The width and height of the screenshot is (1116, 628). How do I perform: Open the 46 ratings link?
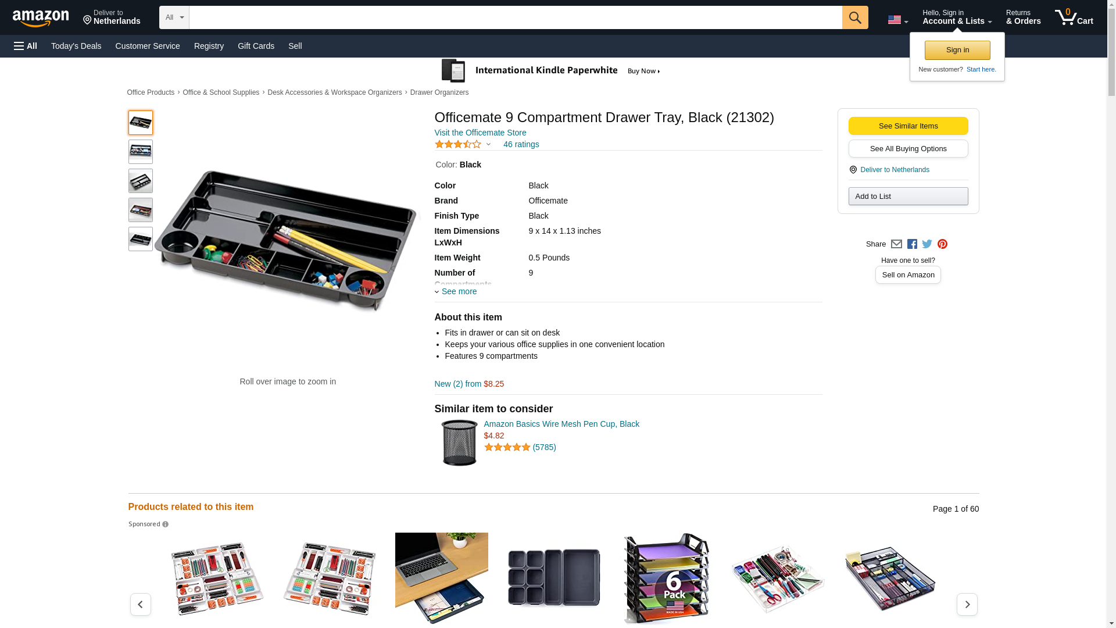click(521, 144)
